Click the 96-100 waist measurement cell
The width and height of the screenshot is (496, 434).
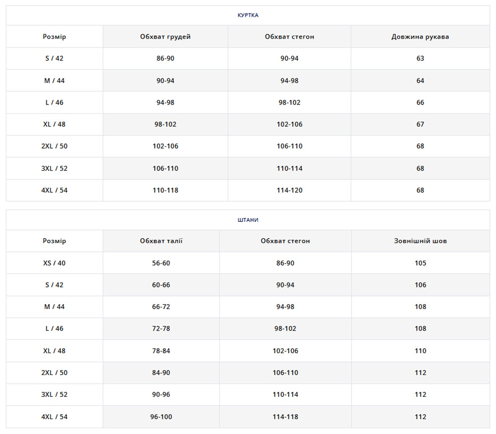pos(161,417)
